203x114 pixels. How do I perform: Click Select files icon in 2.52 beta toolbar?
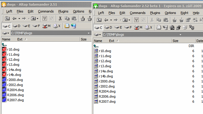[x=136, y=20]
